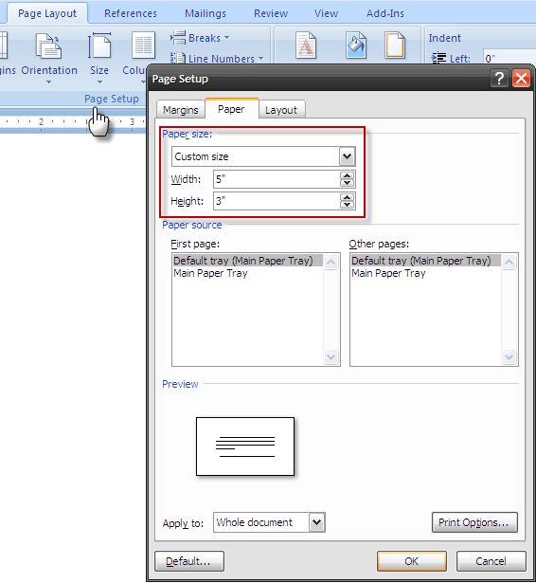Increase the paper Width with up arrow

(347, 175)
